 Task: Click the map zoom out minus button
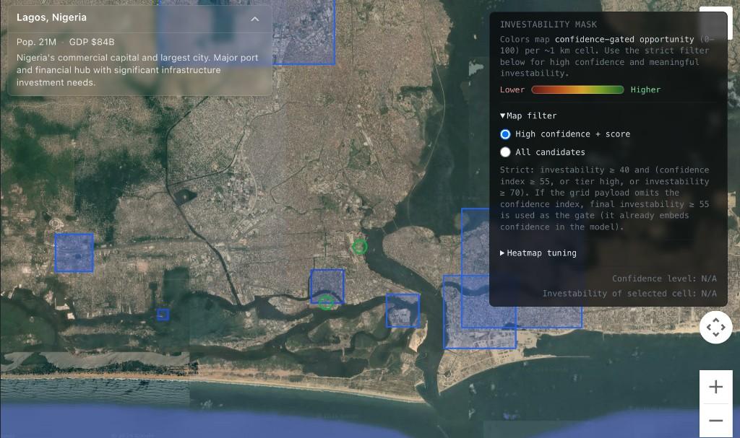pos(715,421)
